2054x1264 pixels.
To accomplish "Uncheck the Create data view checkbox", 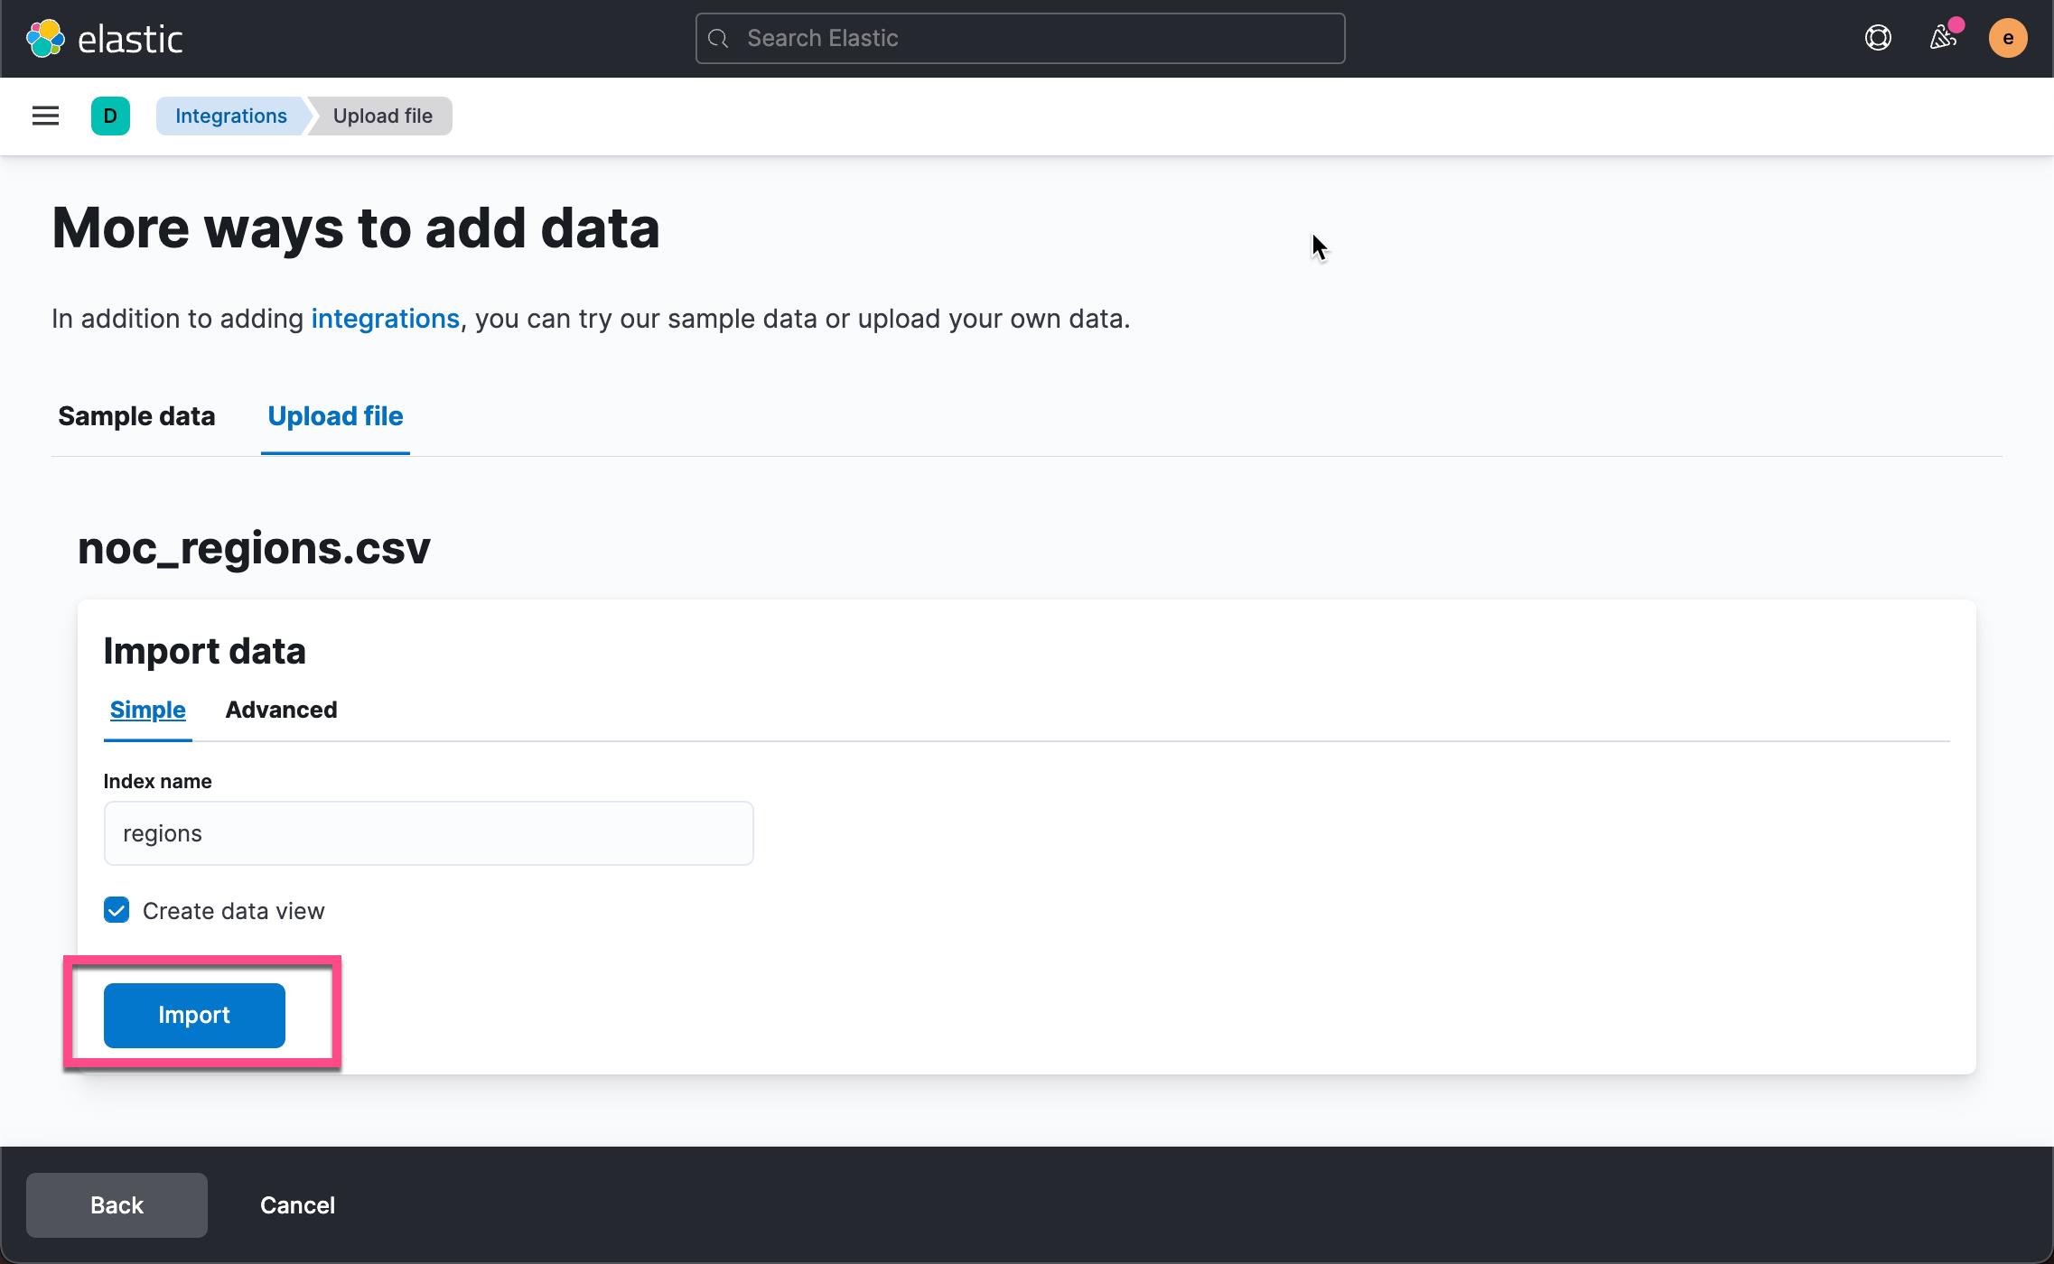I will pyautogui.click(x=117, y=910).
